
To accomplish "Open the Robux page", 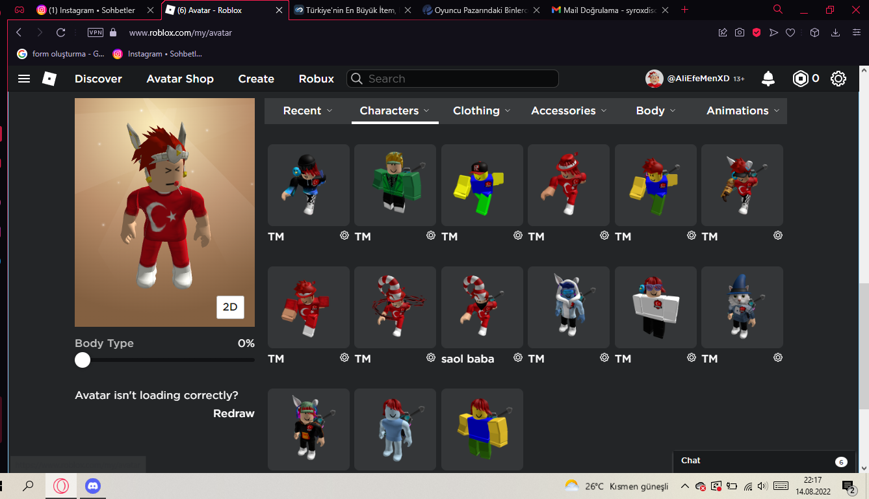I will click(x=317, y=79).
